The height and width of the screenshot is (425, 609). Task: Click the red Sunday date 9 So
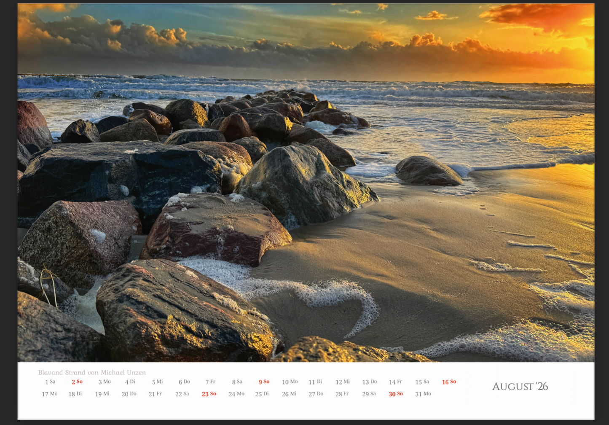tap(264, 382)
